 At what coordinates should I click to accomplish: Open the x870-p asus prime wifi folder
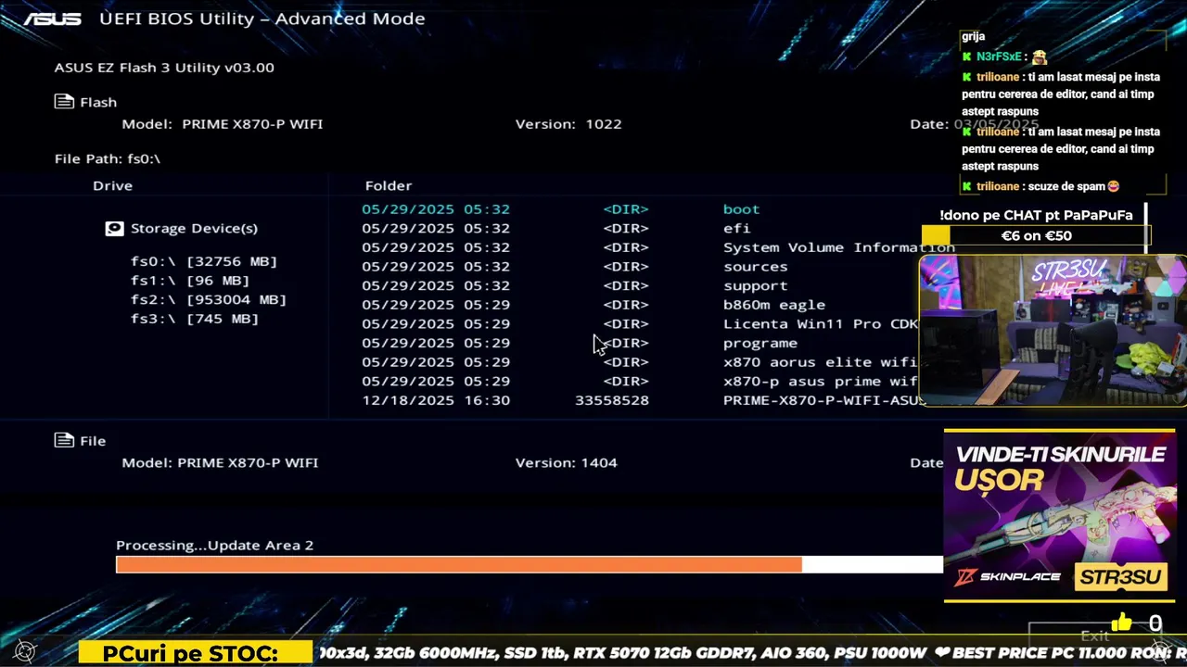(x=821, y=381)
